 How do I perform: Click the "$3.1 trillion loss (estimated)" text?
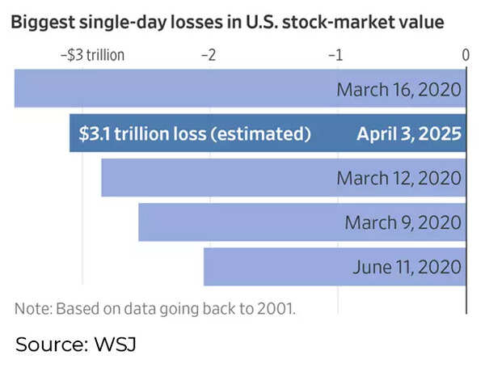(x=195, y=133)
